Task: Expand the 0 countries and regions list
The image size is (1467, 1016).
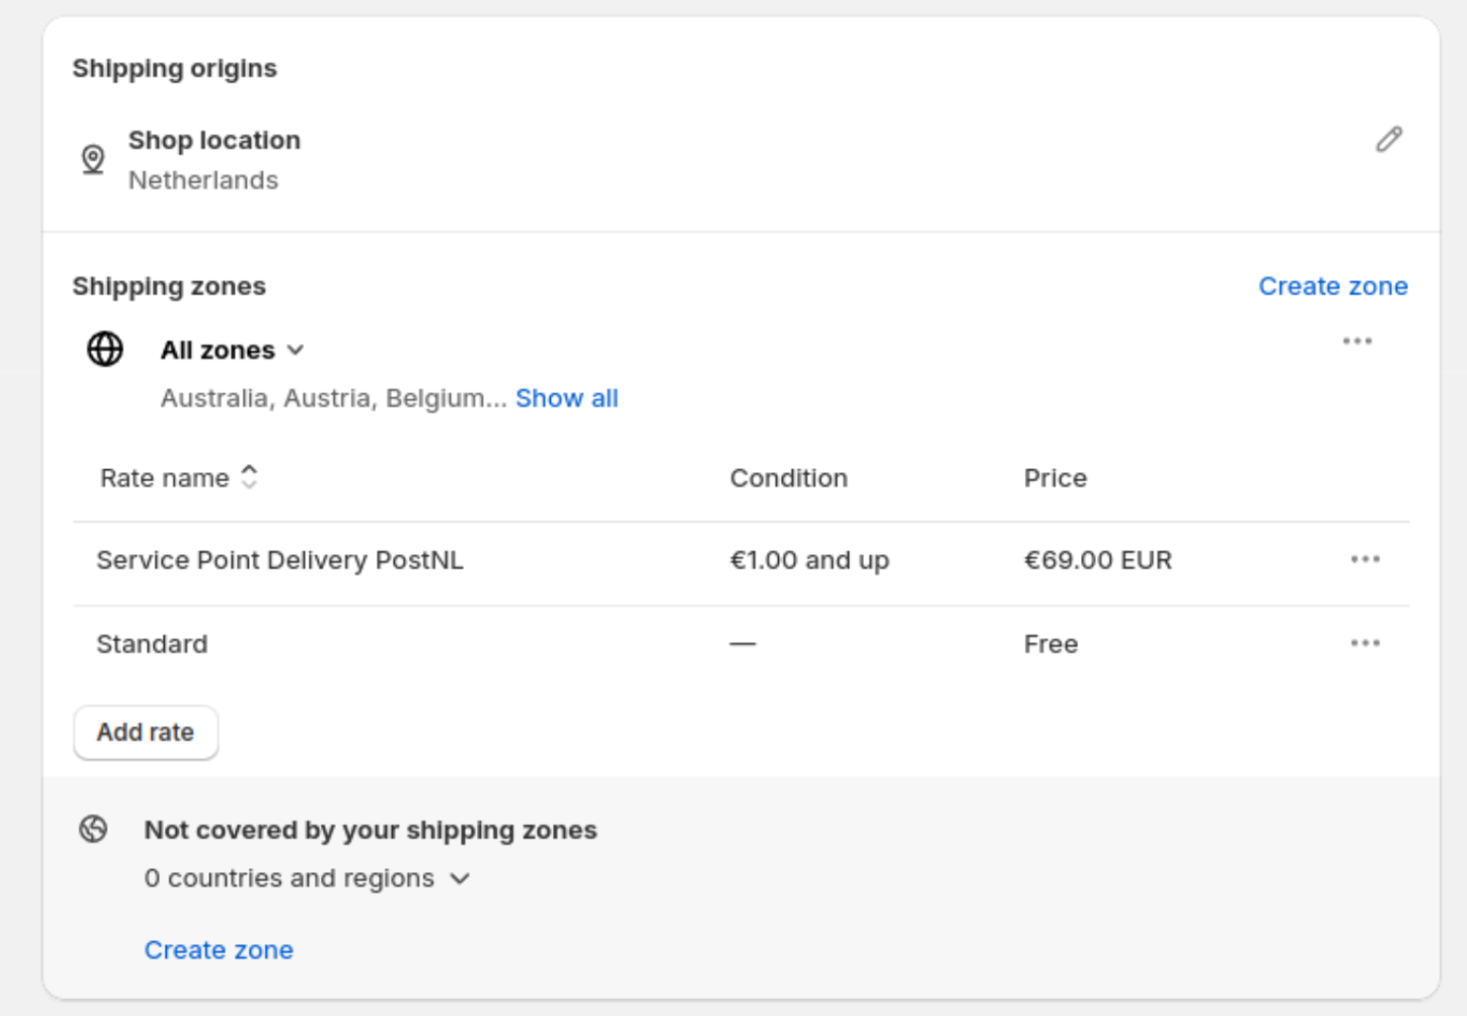Action: coord(308,878)
